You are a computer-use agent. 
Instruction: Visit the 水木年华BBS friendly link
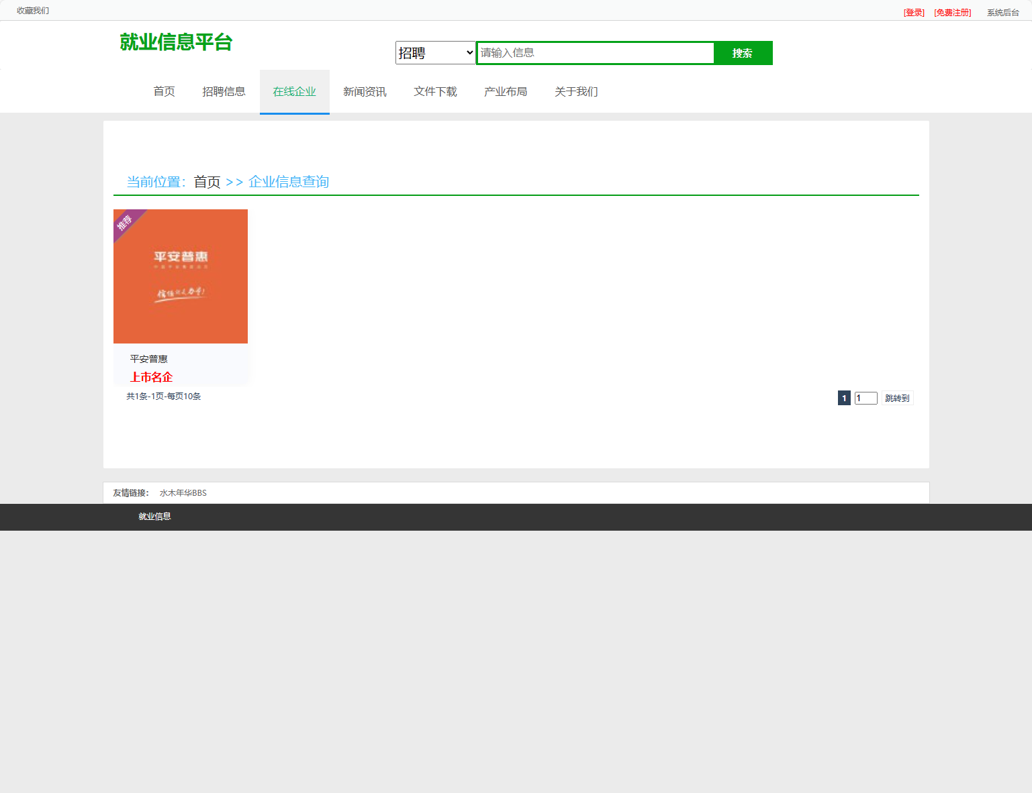(182, 492)
